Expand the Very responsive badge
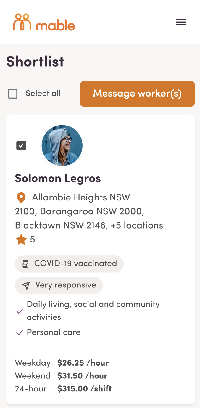Image resolution: width=200 pixels, height=408 pixels. (x=59, y=285)
